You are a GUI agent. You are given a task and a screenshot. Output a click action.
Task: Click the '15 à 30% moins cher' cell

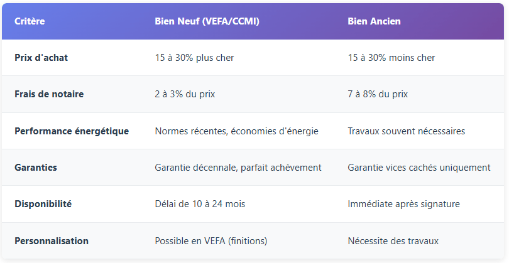click(x=391, y=58)
